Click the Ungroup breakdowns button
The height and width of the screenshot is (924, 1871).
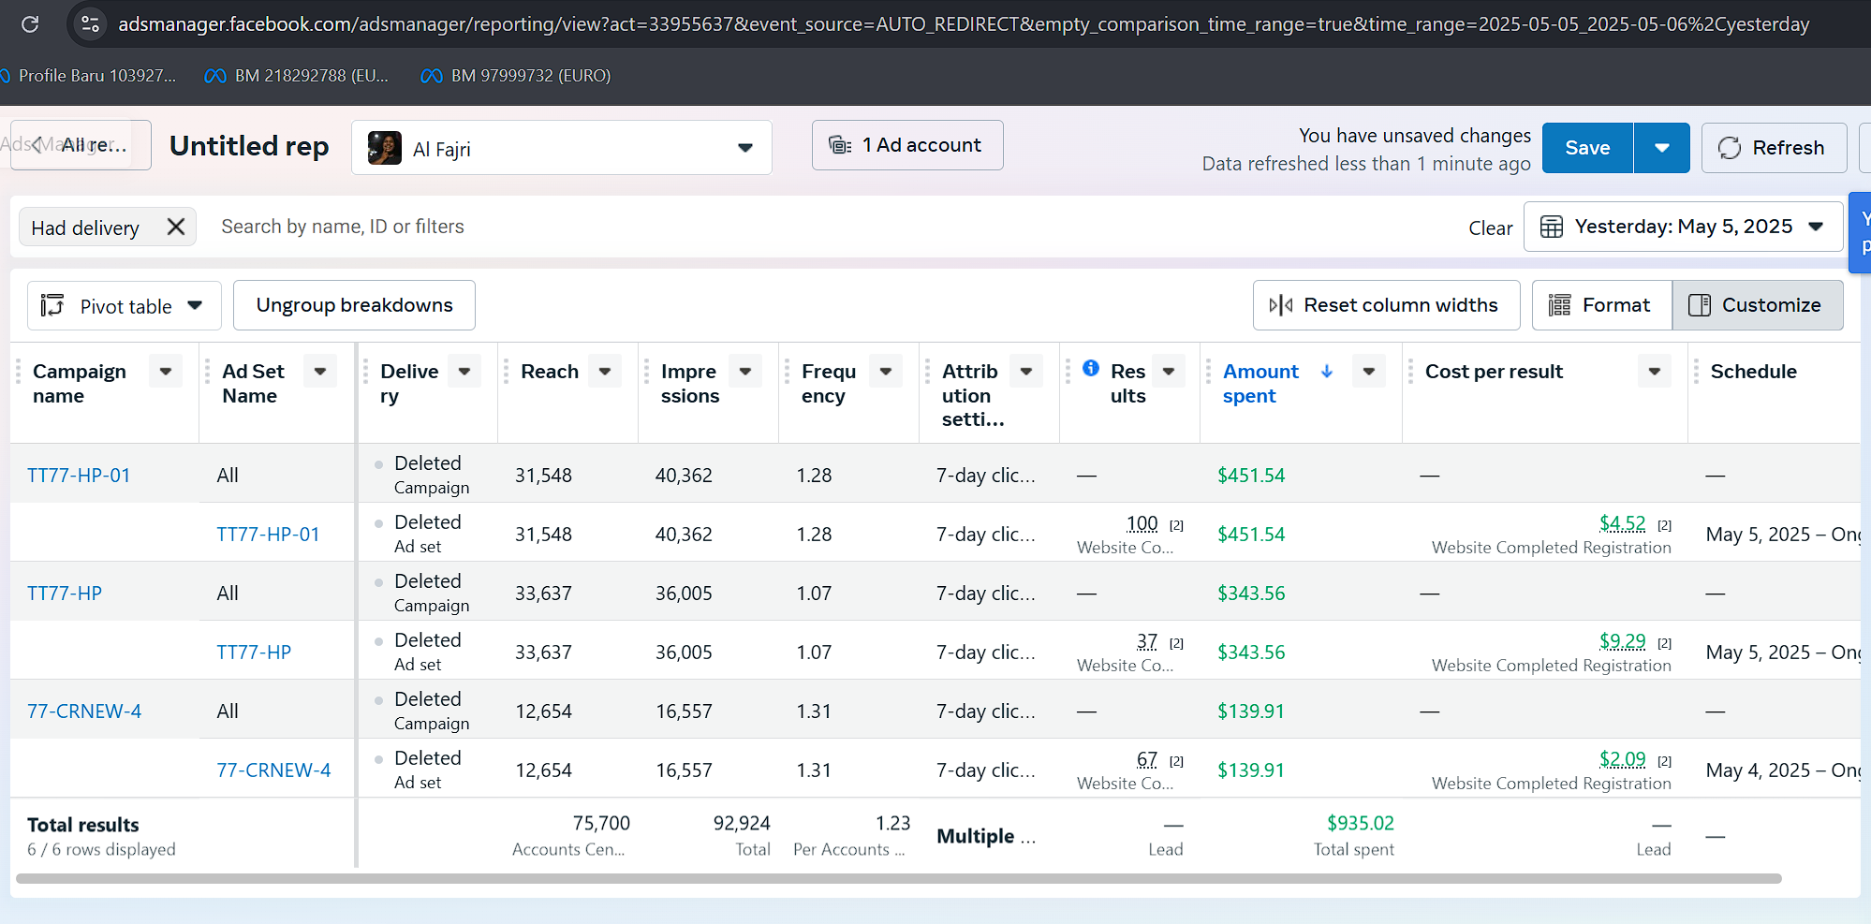[x=354, y=305]
